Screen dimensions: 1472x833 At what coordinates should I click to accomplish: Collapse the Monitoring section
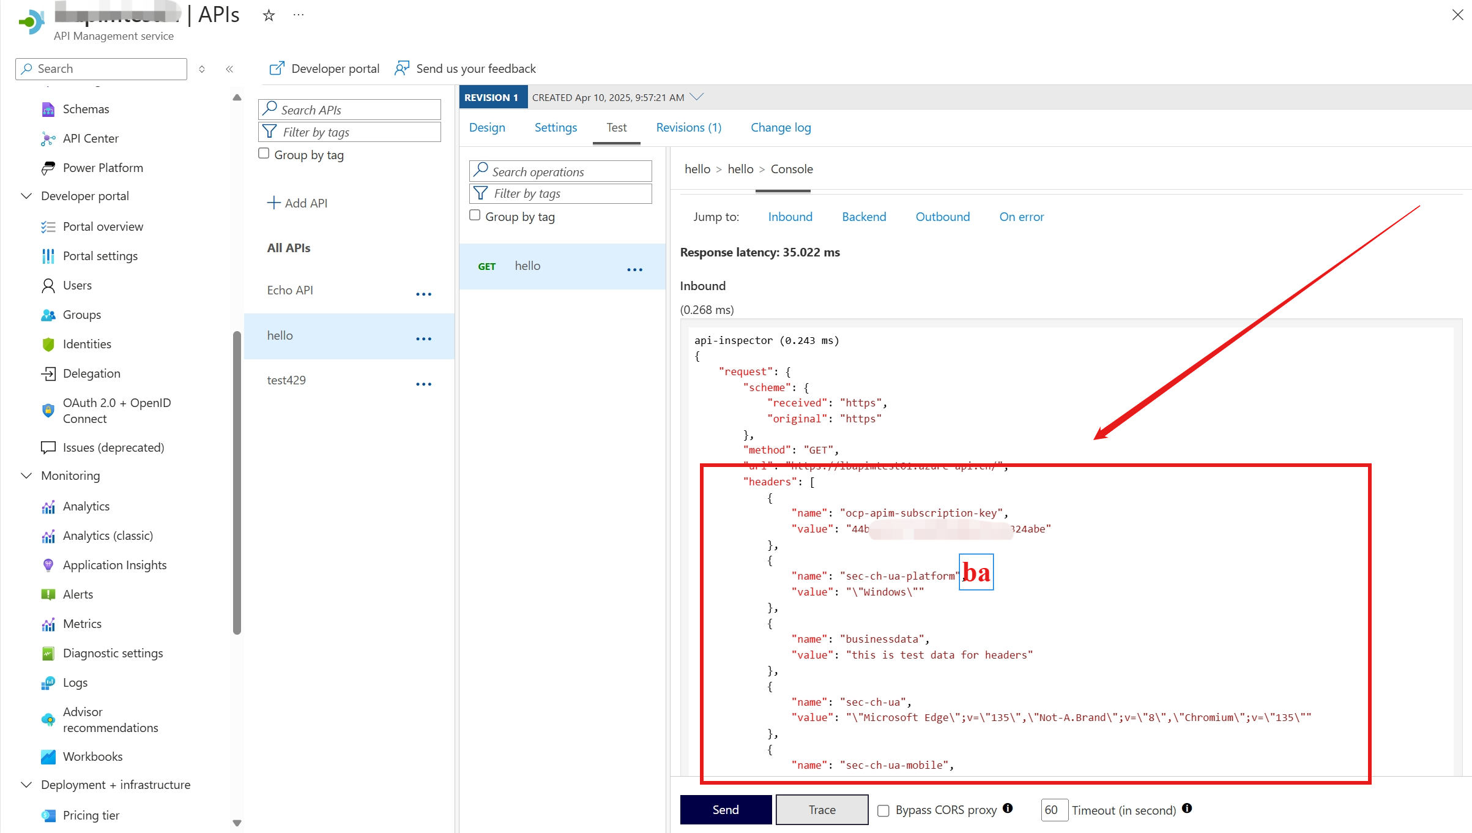coord(26,476)
